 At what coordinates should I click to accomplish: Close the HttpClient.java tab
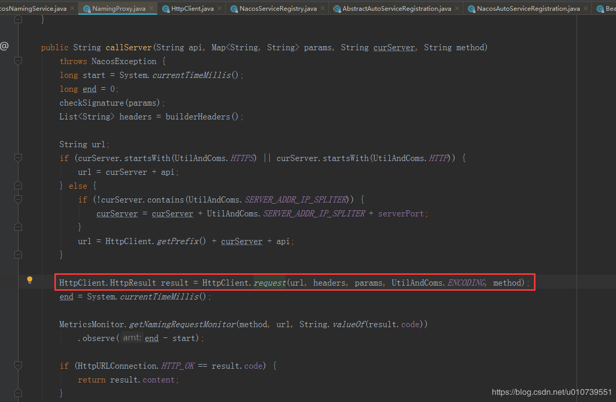click(220, 9)
